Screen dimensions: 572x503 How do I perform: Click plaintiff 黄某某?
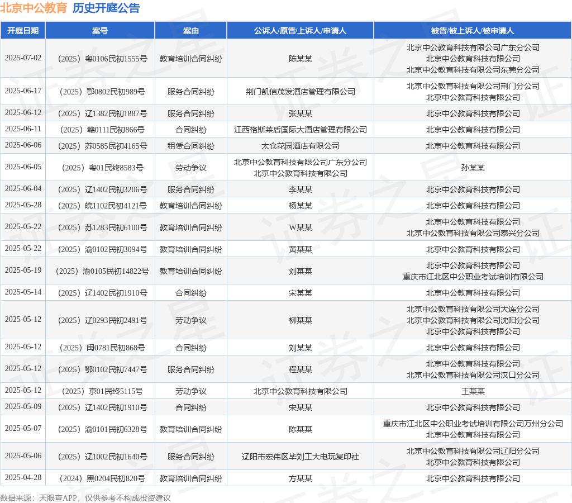[x=300, y=249]
